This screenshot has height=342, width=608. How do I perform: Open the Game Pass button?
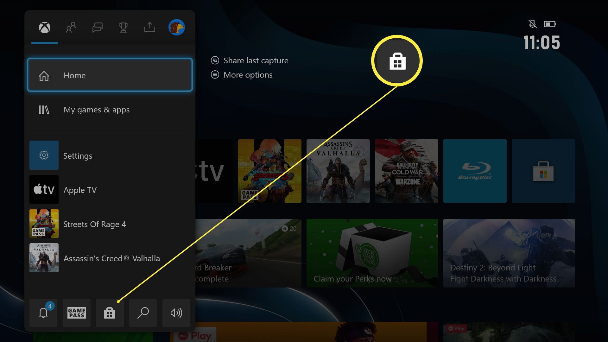tap(77, 313)
